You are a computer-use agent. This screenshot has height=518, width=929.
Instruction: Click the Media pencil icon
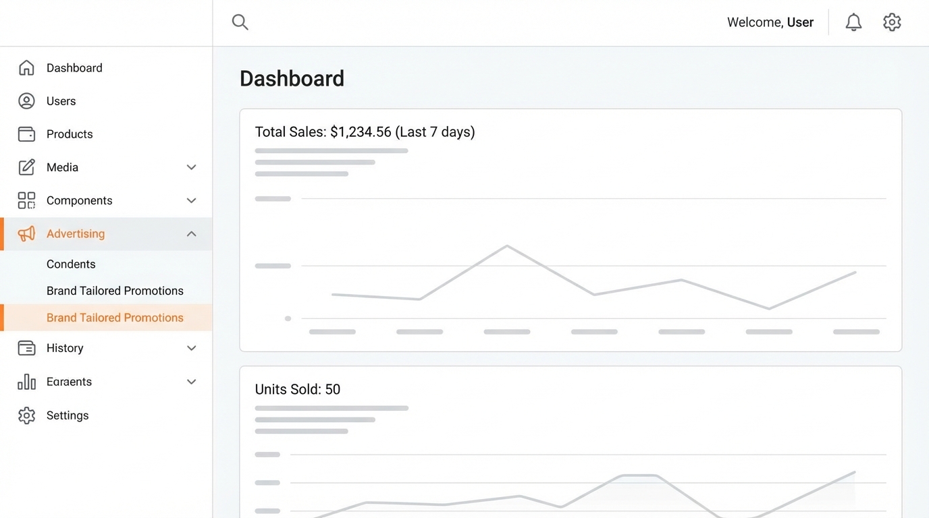[x=26, y=167]
